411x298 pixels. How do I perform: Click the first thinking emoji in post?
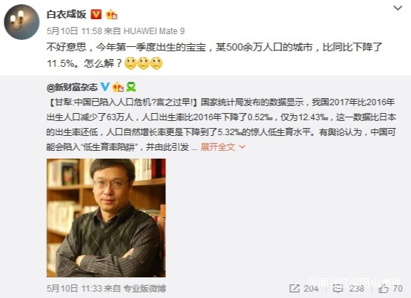[x=130, y=63]
